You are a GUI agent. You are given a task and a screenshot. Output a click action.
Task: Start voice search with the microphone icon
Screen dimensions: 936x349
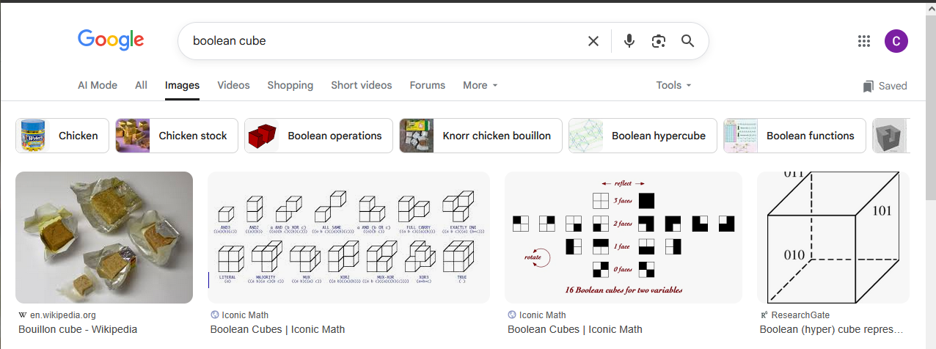[629, 41]
